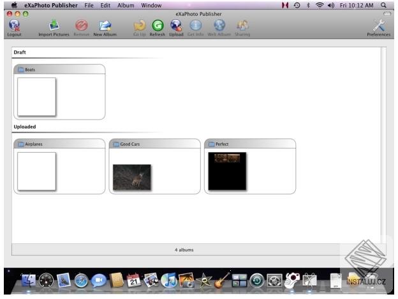Click the clock showing Fri 10:12 AM
Screen dimensions: 398x299
pyautogui.click(x=357, y=5)
